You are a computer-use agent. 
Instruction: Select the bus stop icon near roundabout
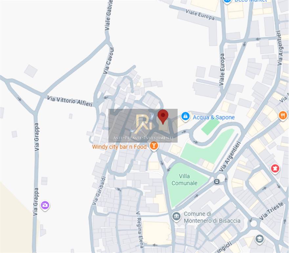pos(217,182)
